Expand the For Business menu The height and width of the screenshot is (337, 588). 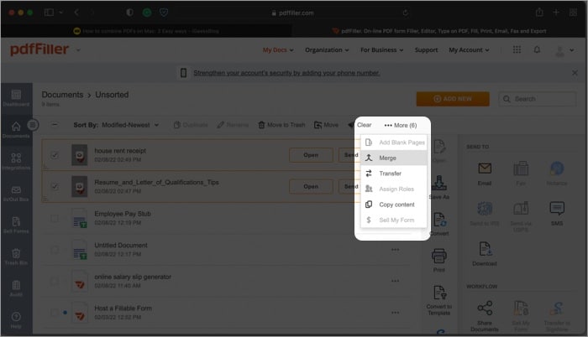(381, 49)
